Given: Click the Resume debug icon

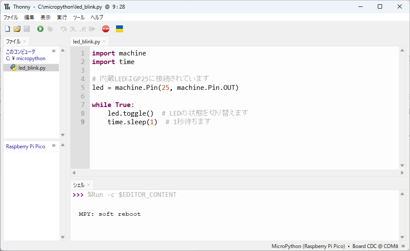Looking at the screenshot, I should click(92, 29).
